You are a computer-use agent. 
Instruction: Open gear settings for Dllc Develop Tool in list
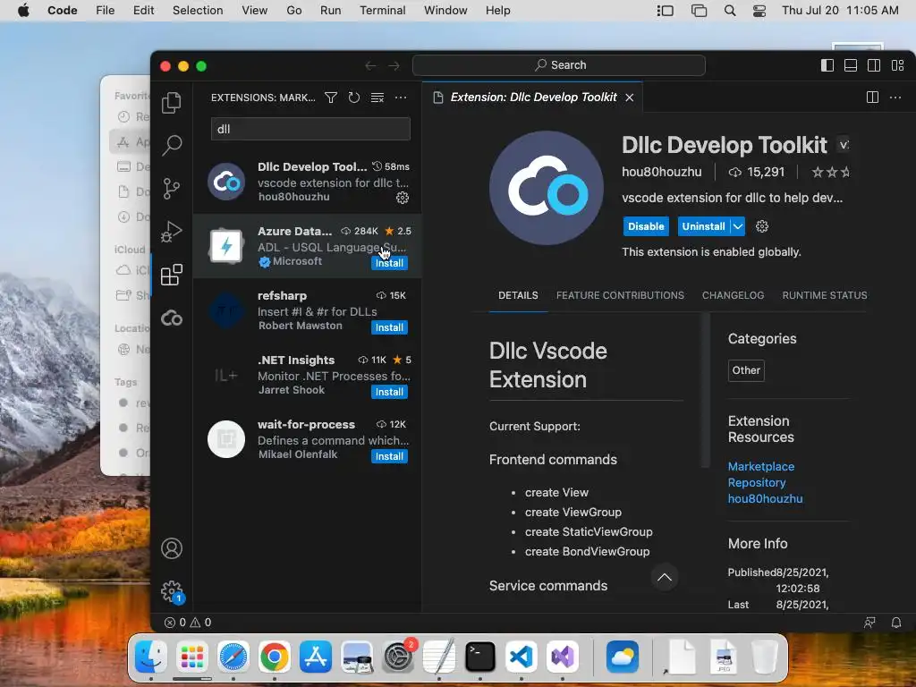402,198
